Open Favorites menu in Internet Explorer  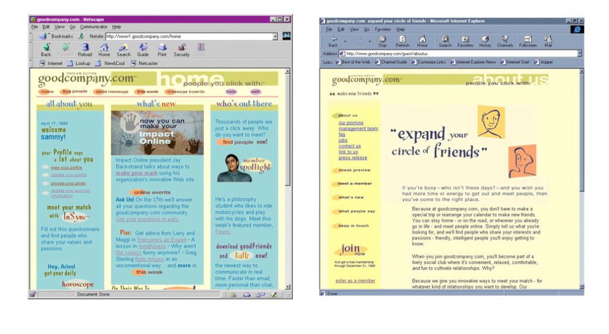[382, 29]
